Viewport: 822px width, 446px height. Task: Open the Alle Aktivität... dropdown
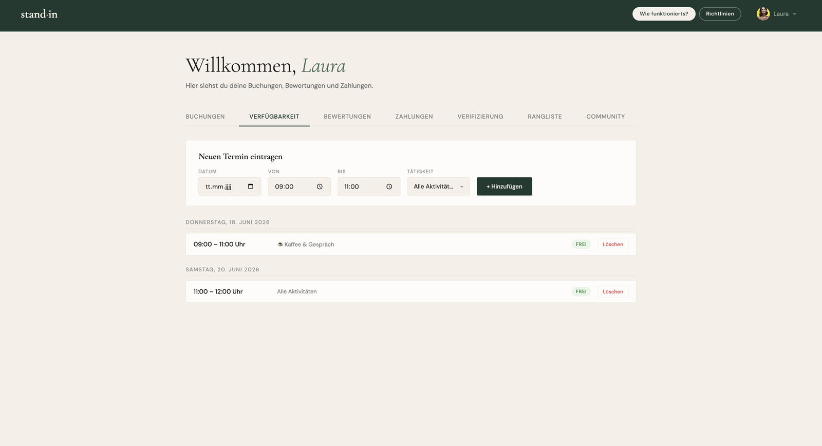point(438,187)
